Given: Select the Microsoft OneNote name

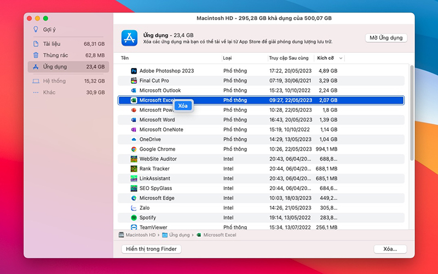Looking at the screenshot, I should (x=161, y=129).
